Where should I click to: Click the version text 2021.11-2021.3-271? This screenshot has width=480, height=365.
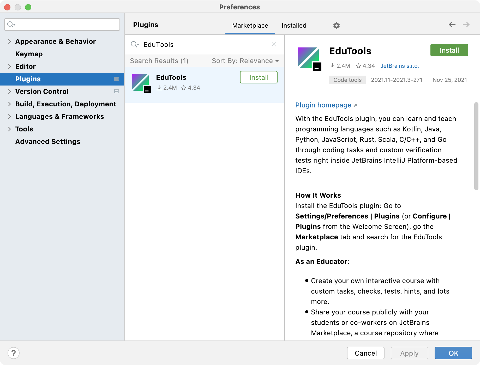point(397,80)
